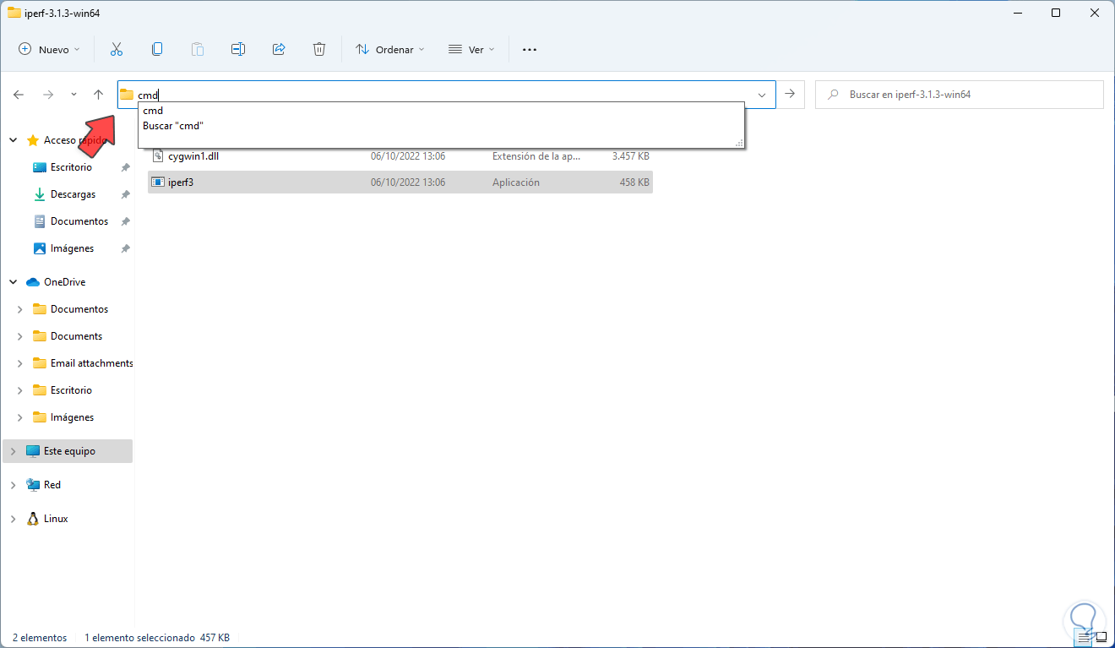The height and width of the screenshot is (648, 1115).
Task: Click the "Aplicación" type of iperf3
Action: [x=515, y=182]
